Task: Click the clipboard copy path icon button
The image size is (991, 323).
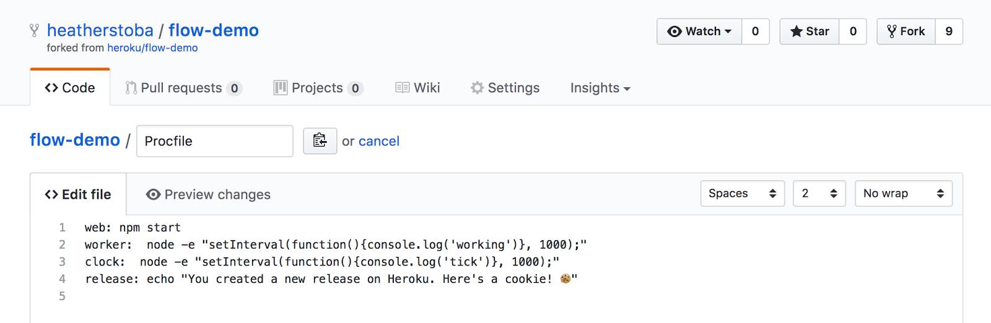Action: tap(320, 141)
